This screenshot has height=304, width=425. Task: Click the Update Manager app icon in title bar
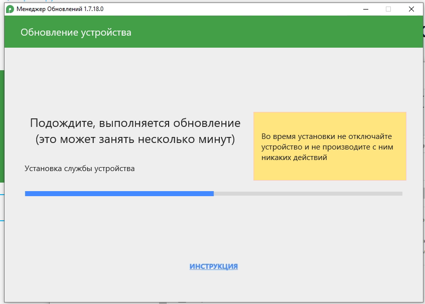pos(10,9)
